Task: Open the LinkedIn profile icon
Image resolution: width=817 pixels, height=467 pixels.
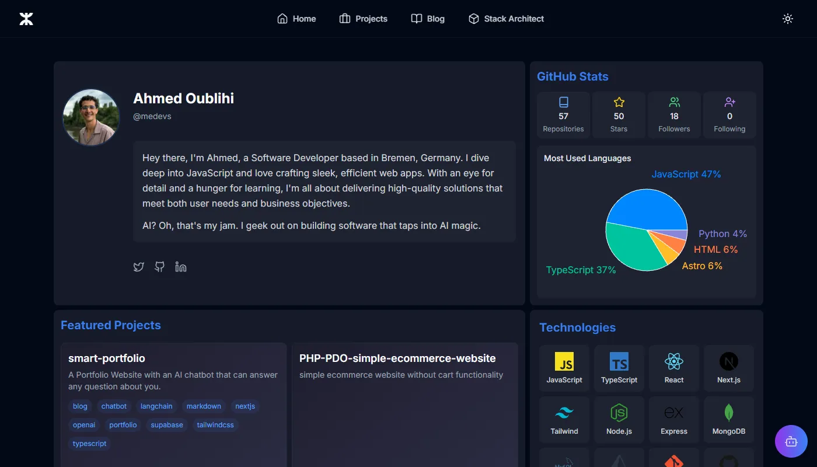Action: point(181,267)
